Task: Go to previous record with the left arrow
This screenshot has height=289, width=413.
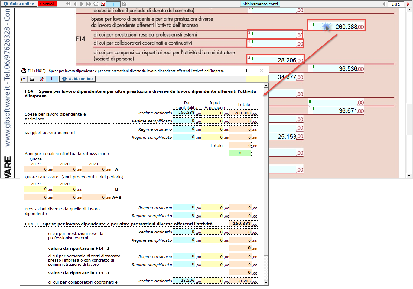Action: 75,4
